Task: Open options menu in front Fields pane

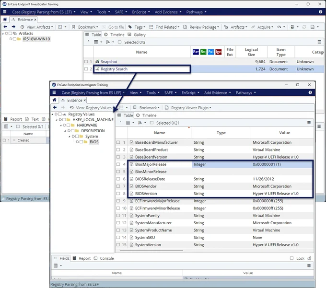Action: [309, 265]
